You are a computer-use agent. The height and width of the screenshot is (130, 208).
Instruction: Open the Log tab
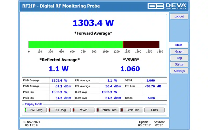pos(179,58)
